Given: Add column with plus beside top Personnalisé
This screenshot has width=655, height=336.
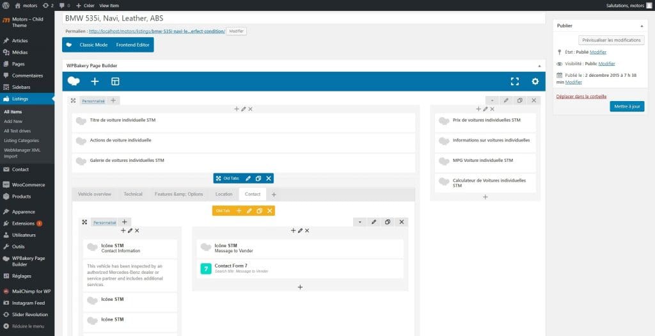Looking at the screenshot, I should 113,100.
